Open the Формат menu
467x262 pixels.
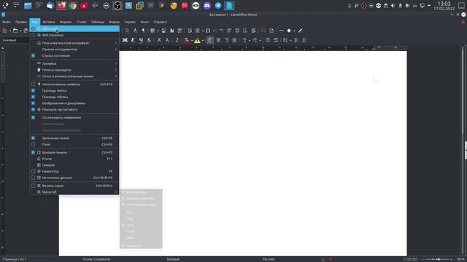[66, 22]
